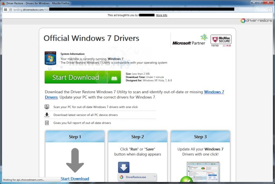This screenshot has width=275, height=184.
Task: Click the PC scan monitor icon
Action: coord(47,107)
